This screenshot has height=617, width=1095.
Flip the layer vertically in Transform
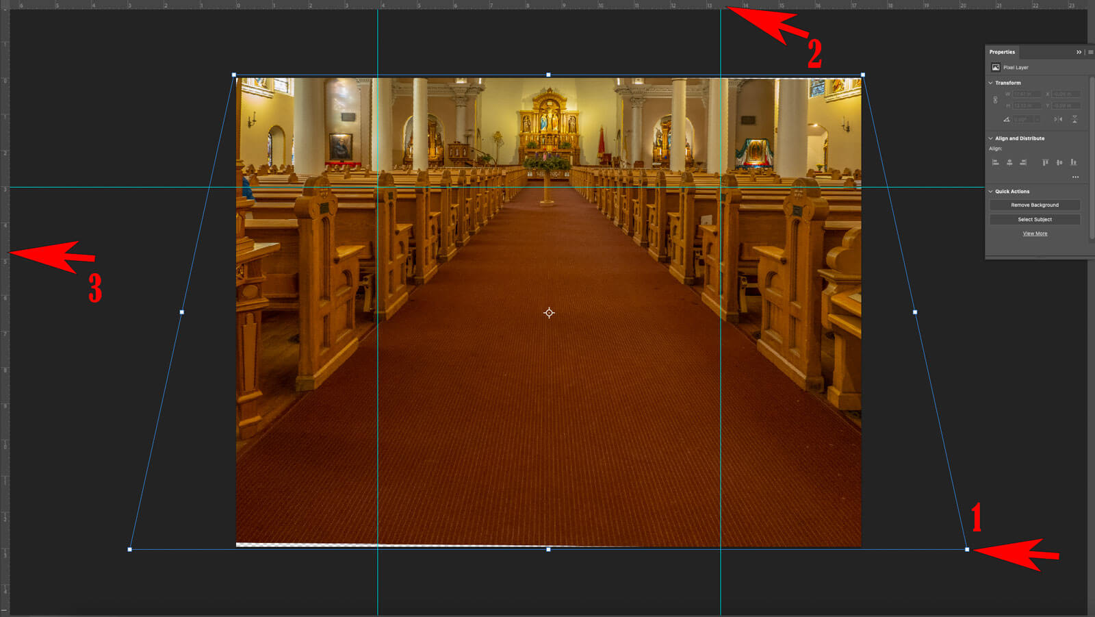pos(1074,119)
